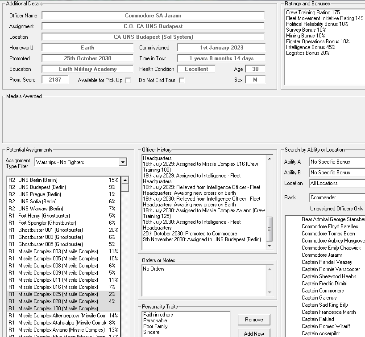This screenshot has height=337, width=365.
Task: Open the Ability B combo box
Action: click(337, 173)
